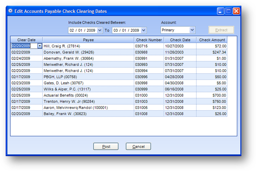Click the Check Date column header
Screen dimensions: 256x171
(180, 40)
